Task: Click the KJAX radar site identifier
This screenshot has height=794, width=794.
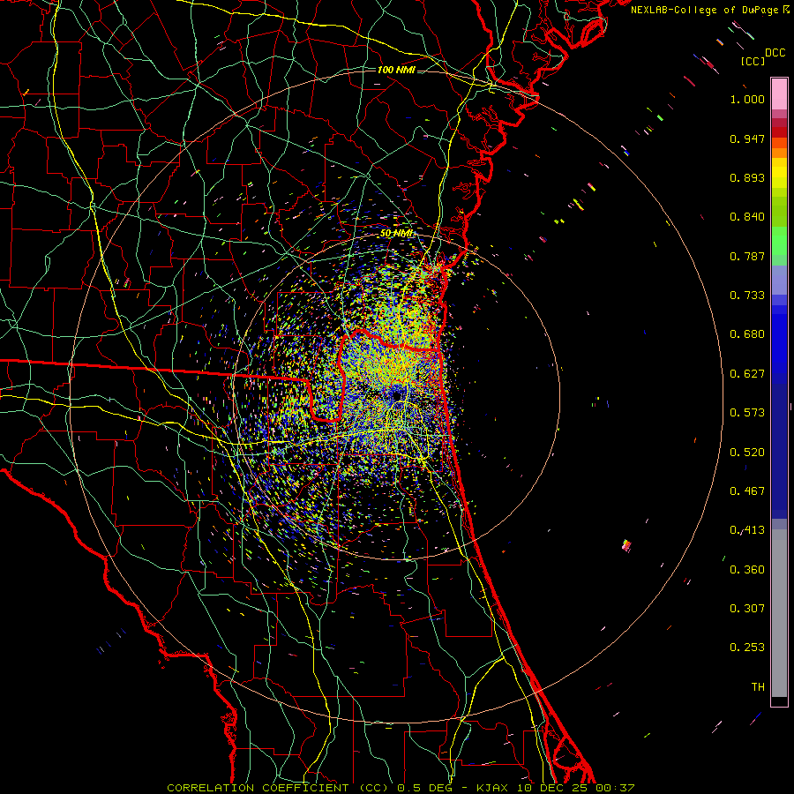Action: point(492,788)
